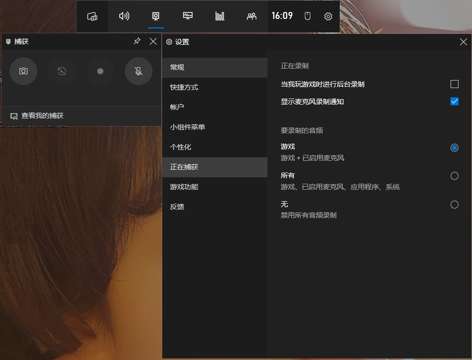Image resolution: width=472 pixels, height=360 pixels.
Task: Select the 快捷方式 settings tab
Action: tap(215, 87)
